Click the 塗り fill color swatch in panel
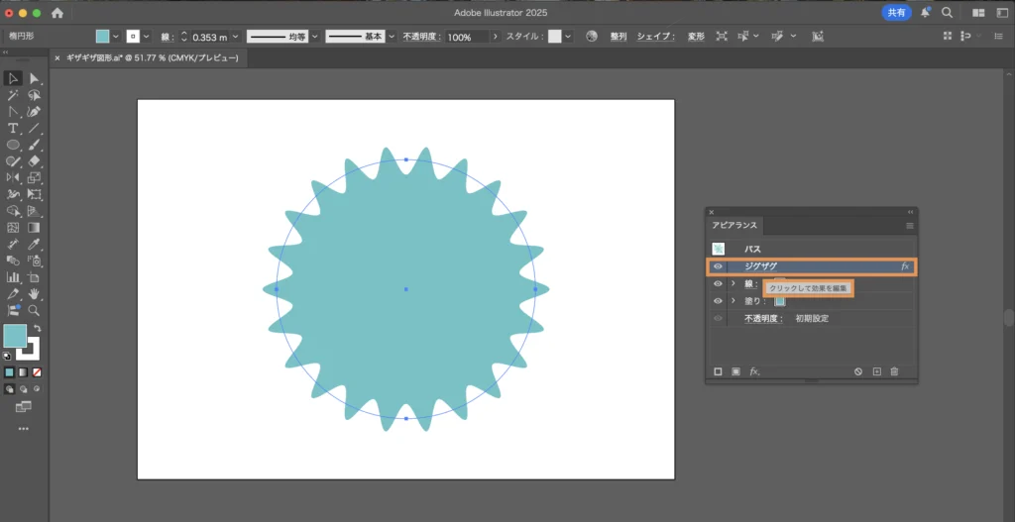This screenshot has width=1015, height=522. pos(780,301)
